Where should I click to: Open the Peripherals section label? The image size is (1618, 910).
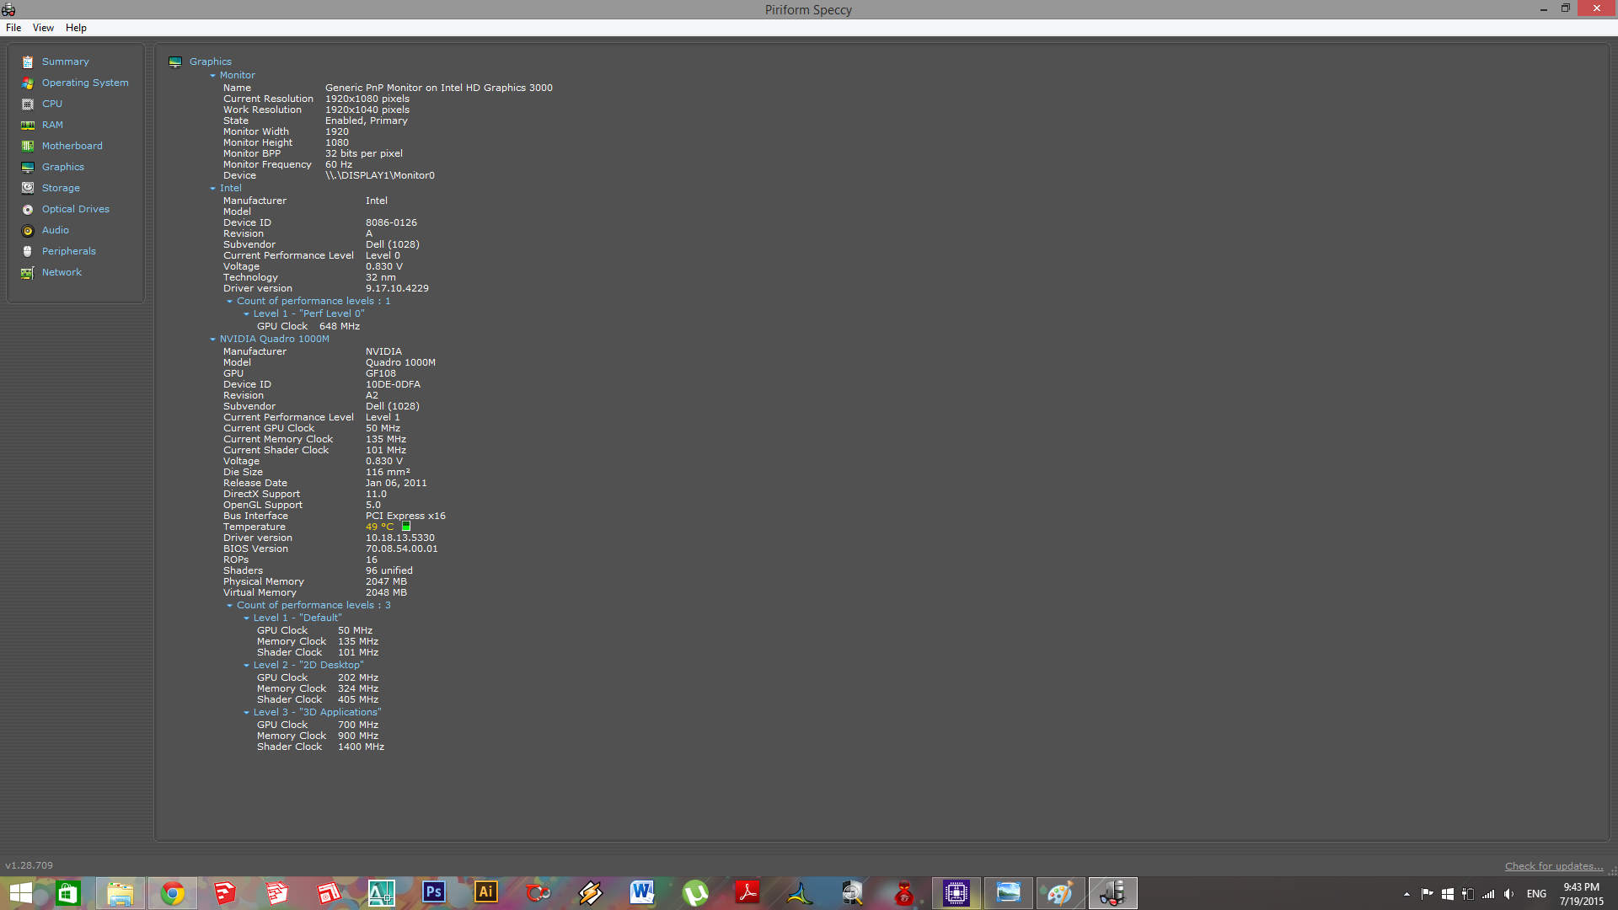coord(69,251)
